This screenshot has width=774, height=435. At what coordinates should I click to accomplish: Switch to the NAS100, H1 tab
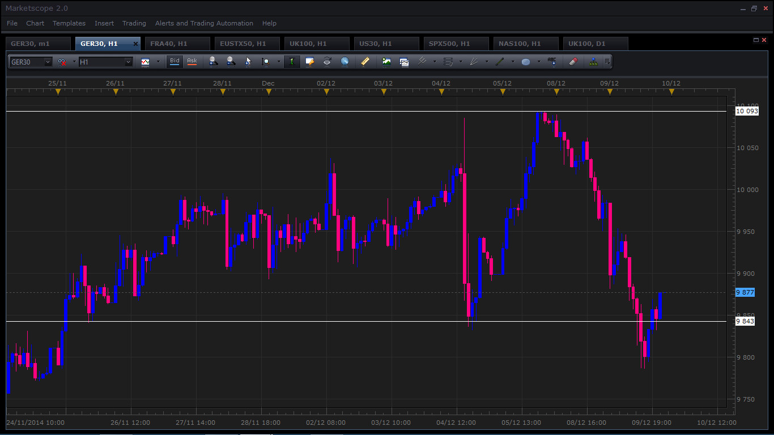[x=526, y=44]
